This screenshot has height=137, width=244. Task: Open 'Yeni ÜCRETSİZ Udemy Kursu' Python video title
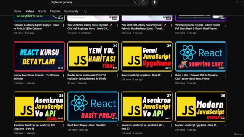click(144, 27)
